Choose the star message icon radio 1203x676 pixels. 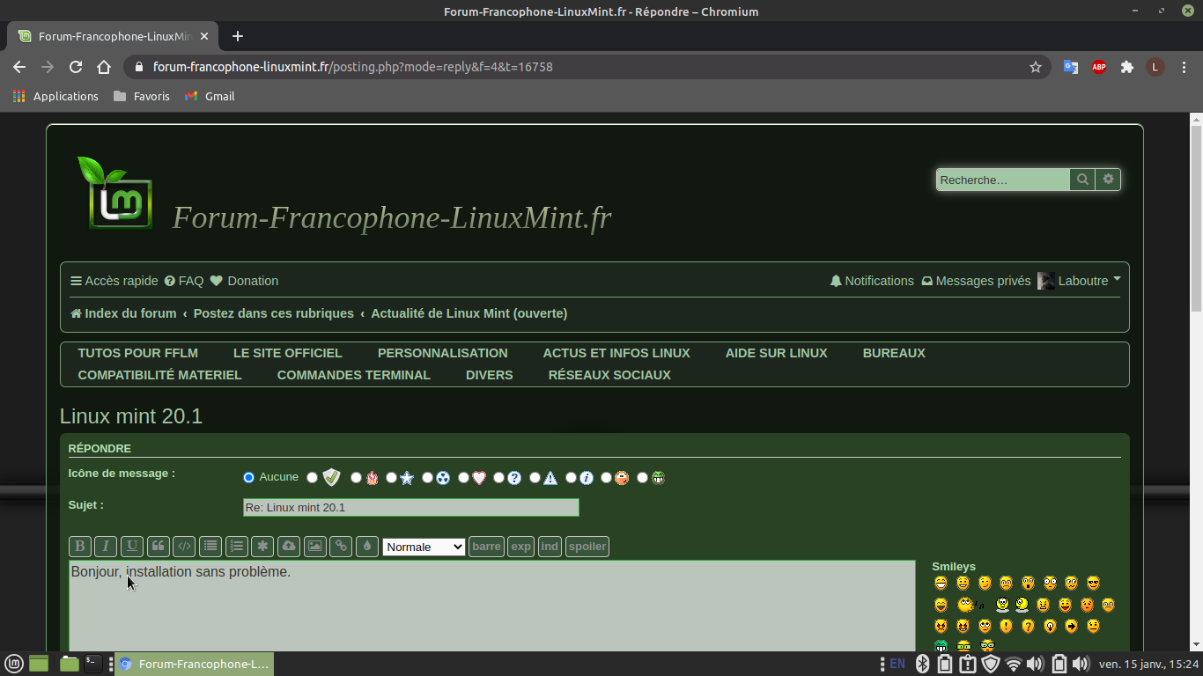click(x=391, y=478)
